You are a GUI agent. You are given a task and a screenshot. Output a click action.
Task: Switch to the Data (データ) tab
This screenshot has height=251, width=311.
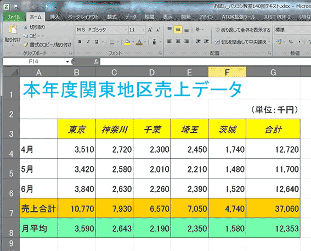[131, 17]
